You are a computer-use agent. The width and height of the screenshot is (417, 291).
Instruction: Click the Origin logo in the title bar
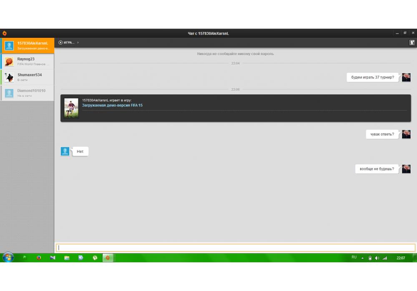tap(5, 33)
